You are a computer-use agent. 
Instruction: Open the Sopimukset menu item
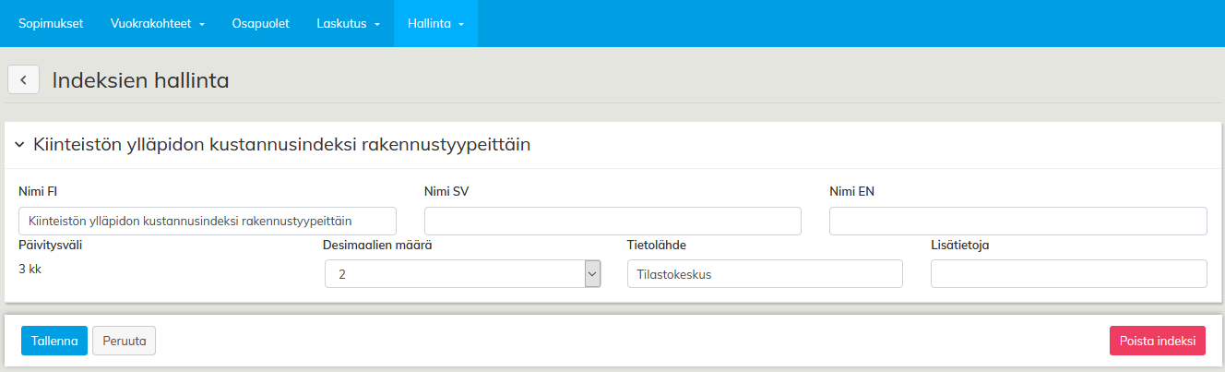pyautogui.click(x=51, y=23)
